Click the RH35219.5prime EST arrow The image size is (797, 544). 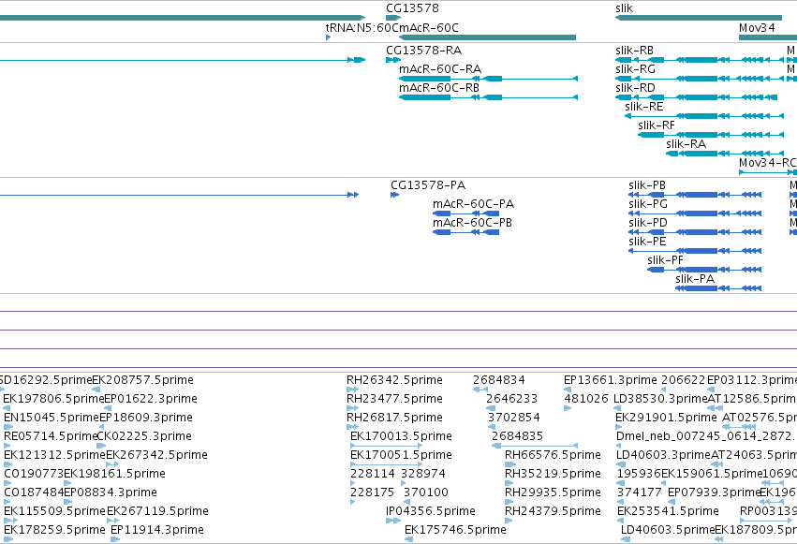509,483
